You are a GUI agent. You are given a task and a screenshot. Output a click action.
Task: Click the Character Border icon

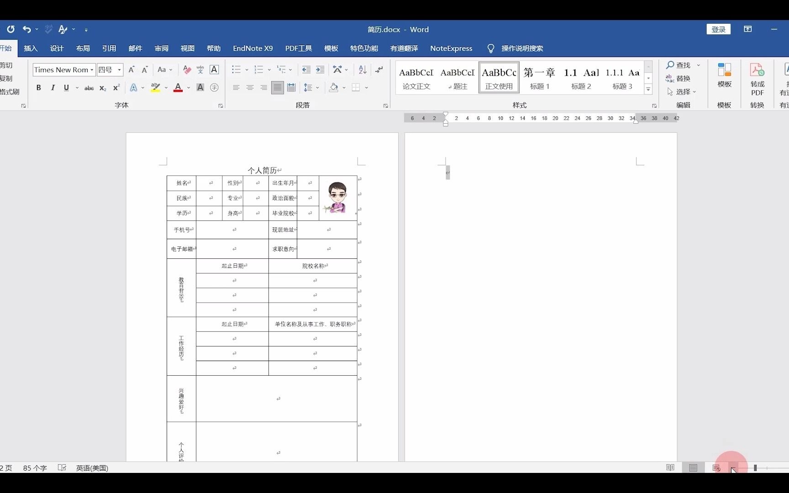[x=214, y=70]
